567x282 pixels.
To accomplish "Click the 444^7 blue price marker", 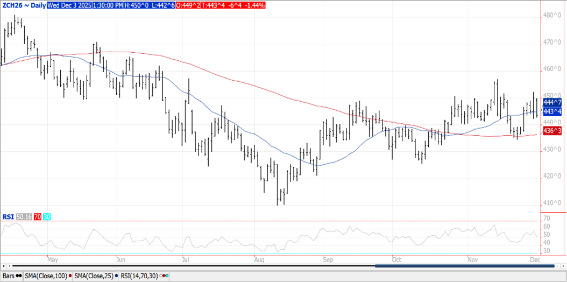I will [x=552, y=102].
